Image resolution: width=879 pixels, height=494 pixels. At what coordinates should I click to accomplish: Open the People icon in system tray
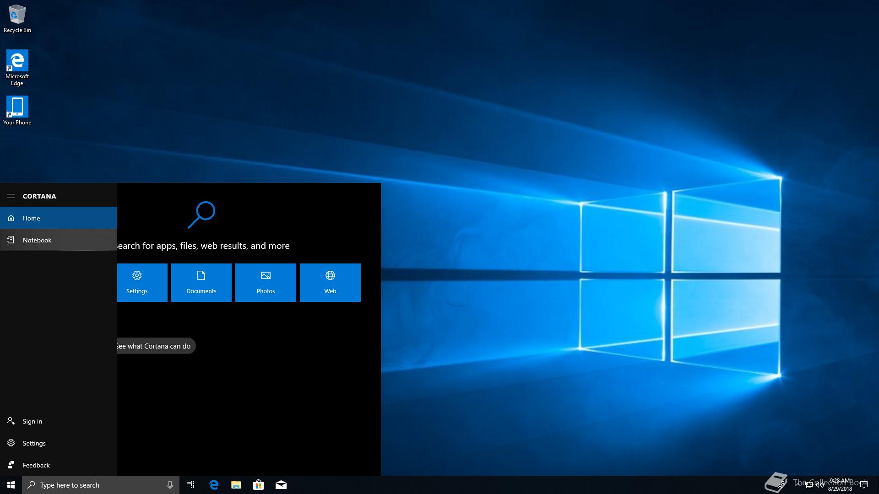click(781, 484)
